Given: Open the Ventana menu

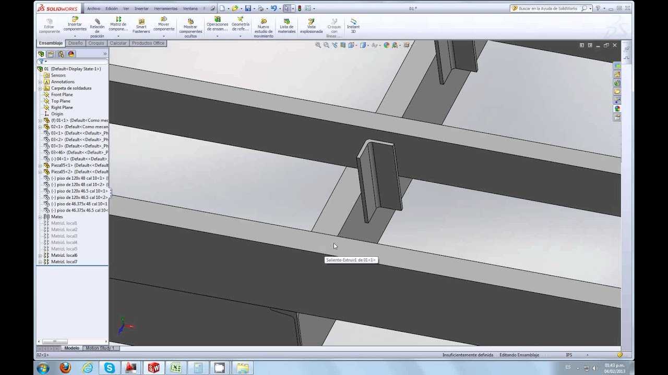Looking at the screenshot, I should [190, 8].
